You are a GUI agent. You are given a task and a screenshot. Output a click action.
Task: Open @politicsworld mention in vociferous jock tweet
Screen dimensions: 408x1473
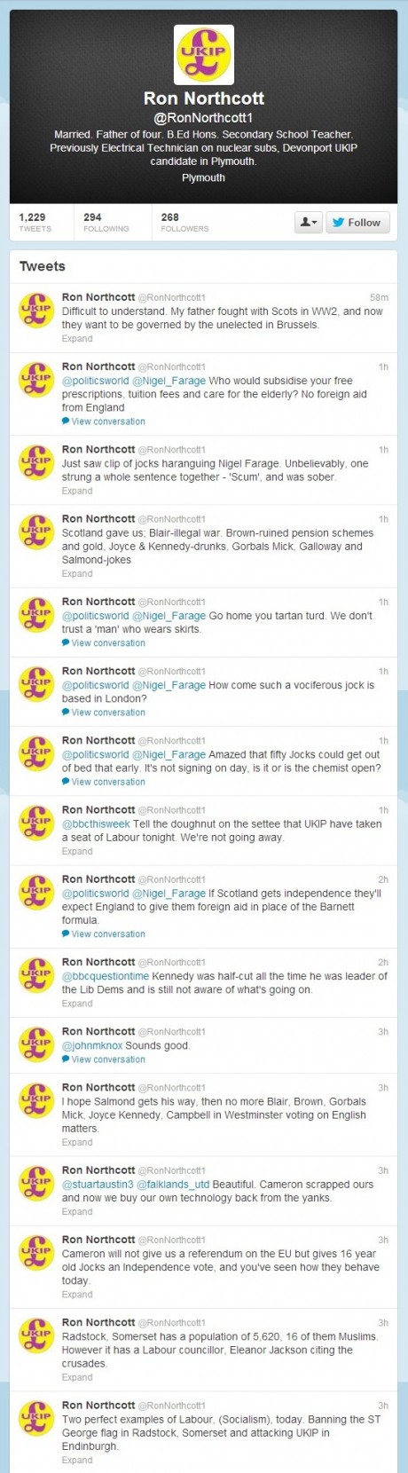point(95,685)
